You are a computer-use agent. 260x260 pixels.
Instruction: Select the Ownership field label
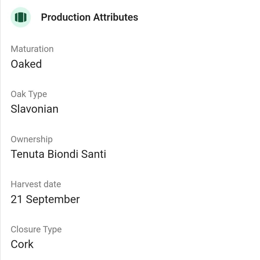[31, 139]
